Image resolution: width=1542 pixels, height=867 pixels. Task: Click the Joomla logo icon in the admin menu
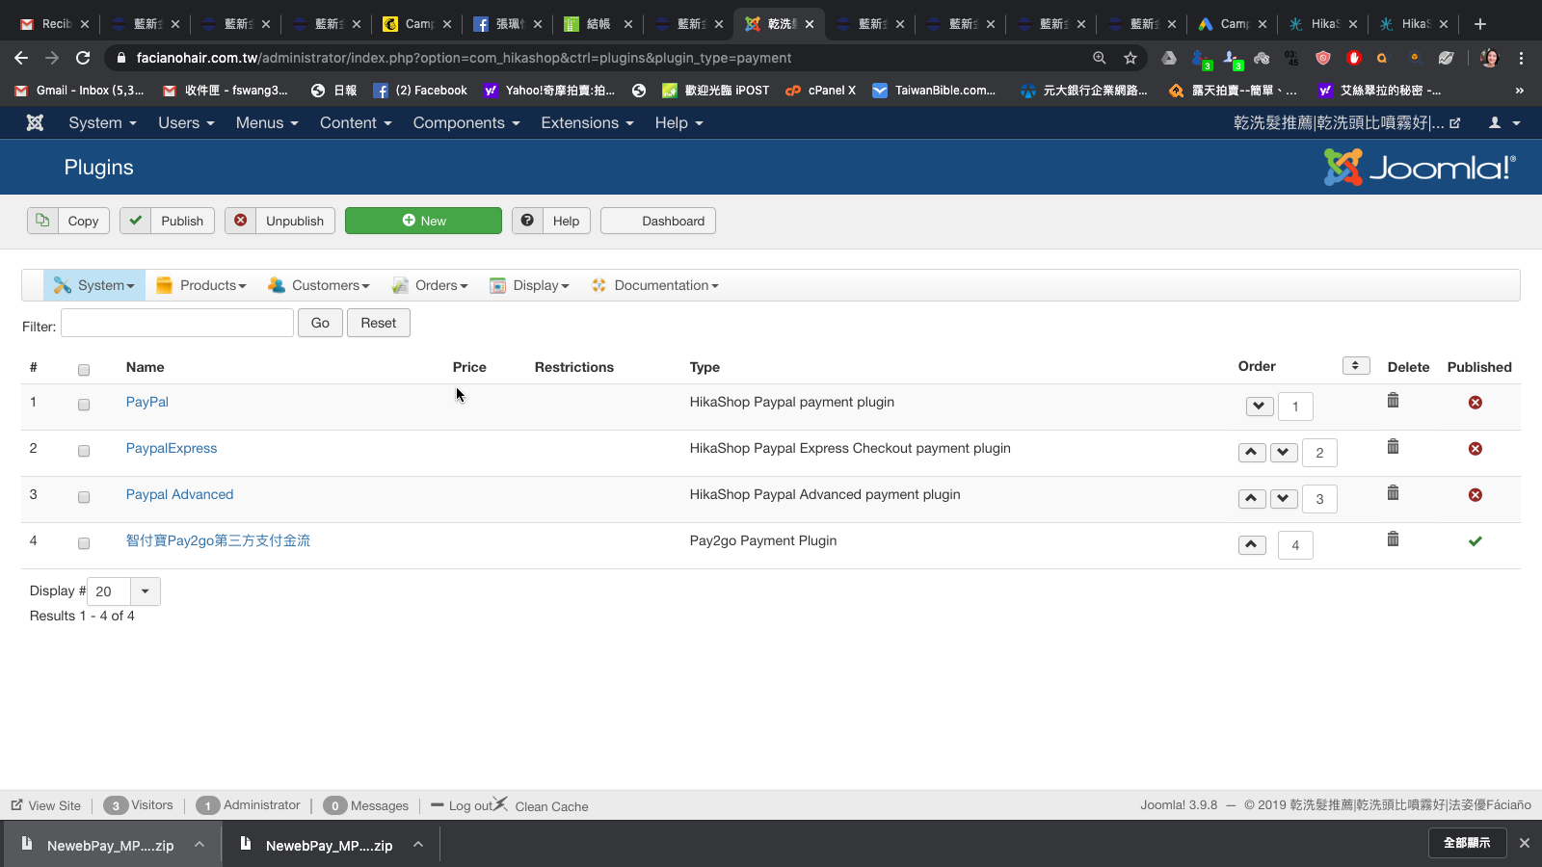(35, 123)
